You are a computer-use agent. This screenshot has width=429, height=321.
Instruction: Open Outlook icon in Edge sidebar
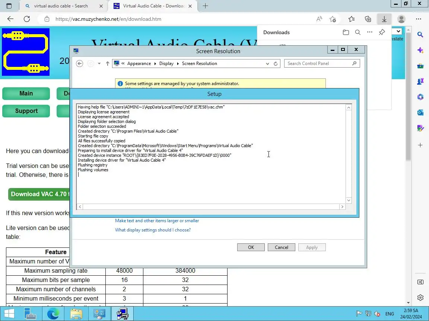420,112
